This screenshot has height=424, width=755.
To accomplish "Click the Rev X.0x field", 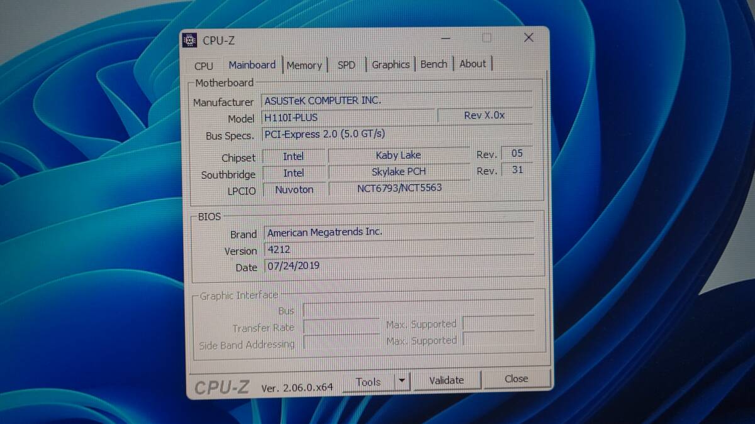I will pos(484,116).
